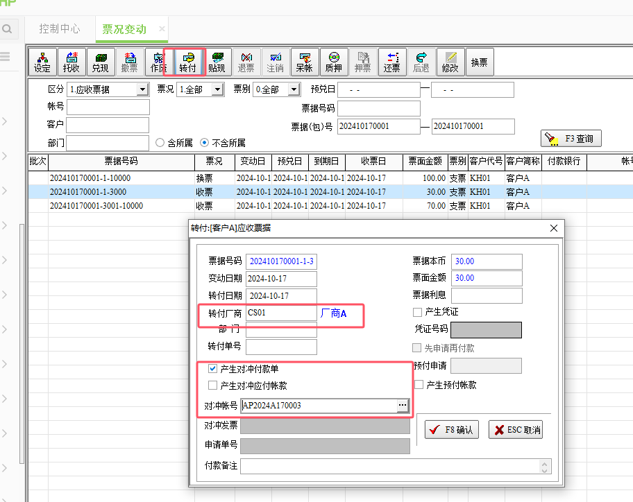Uncheck the 产生对冲付款单 checkbox
Image resolution: width=633 pixels, height=502 pixels.
(213, 369)
